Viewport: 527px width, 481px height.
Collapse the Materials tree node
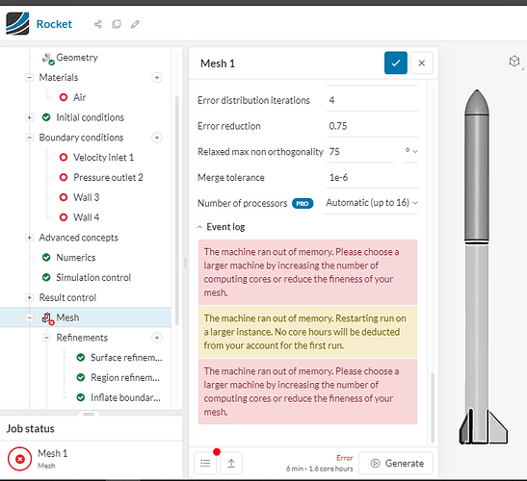tap(30, 78)
